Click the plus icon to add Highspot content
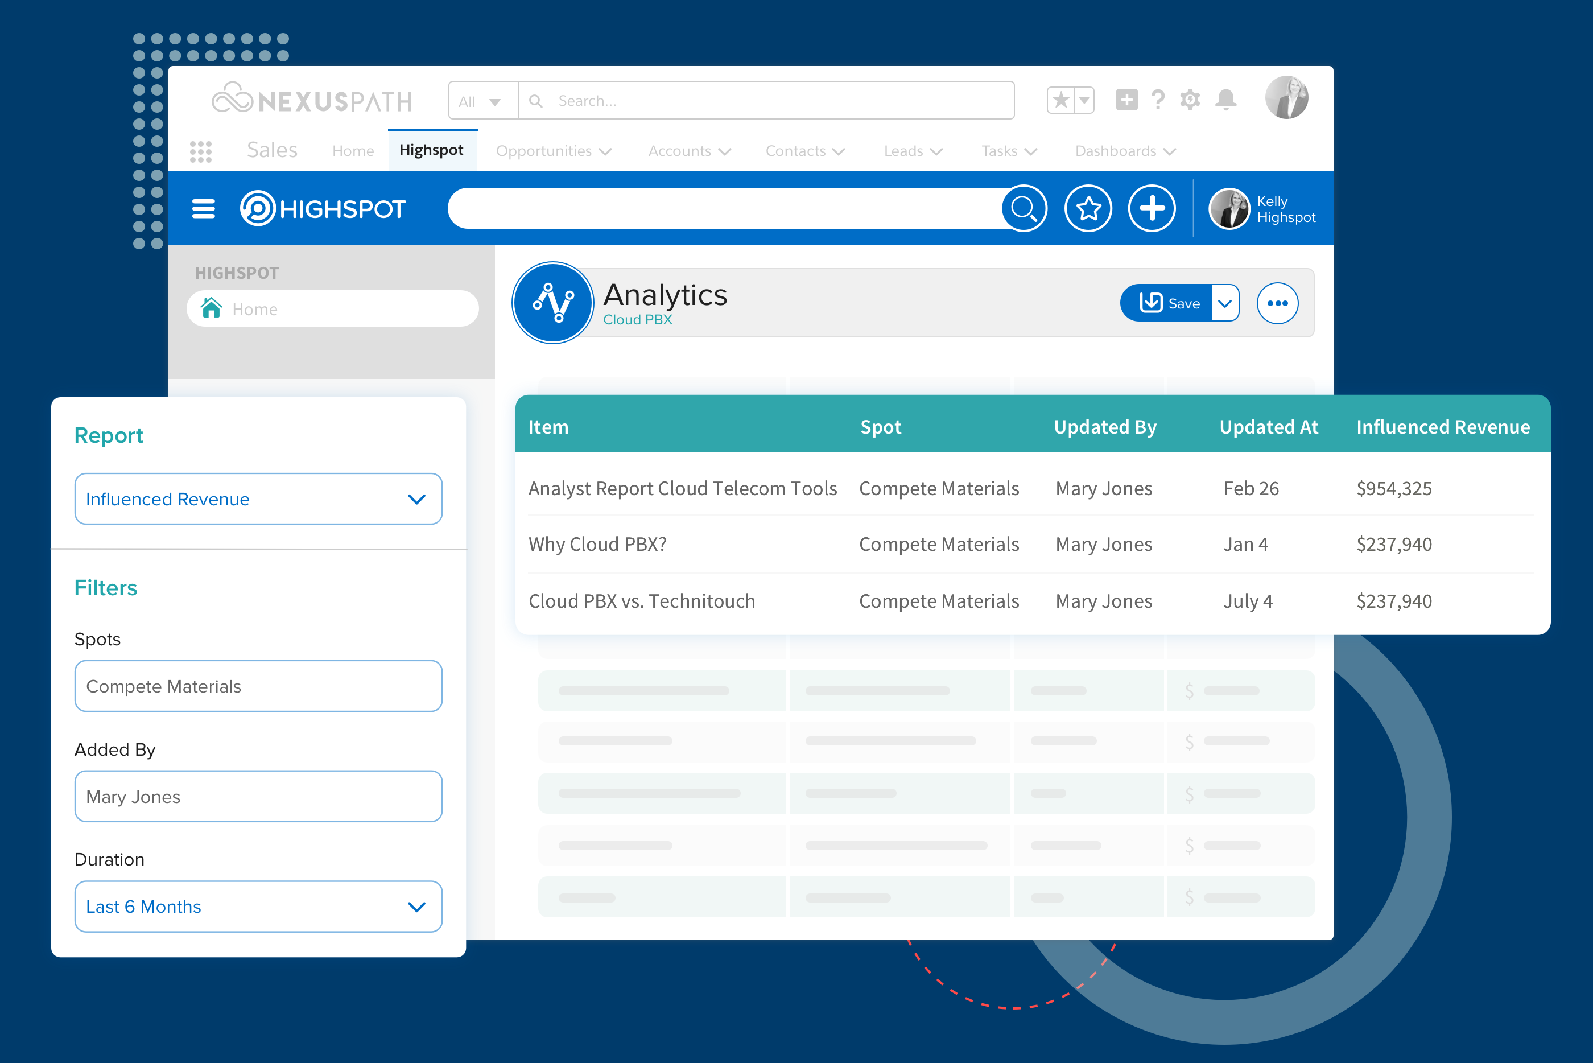The image size is (1593, 1063). pos(1151,208)
